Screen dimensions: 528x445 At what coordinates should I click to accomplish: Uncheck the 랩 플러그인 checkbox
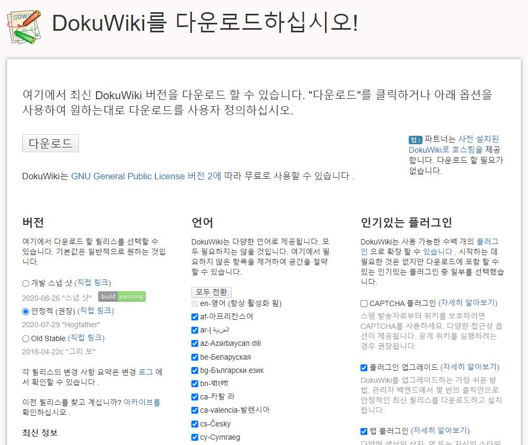click(364, 431)
